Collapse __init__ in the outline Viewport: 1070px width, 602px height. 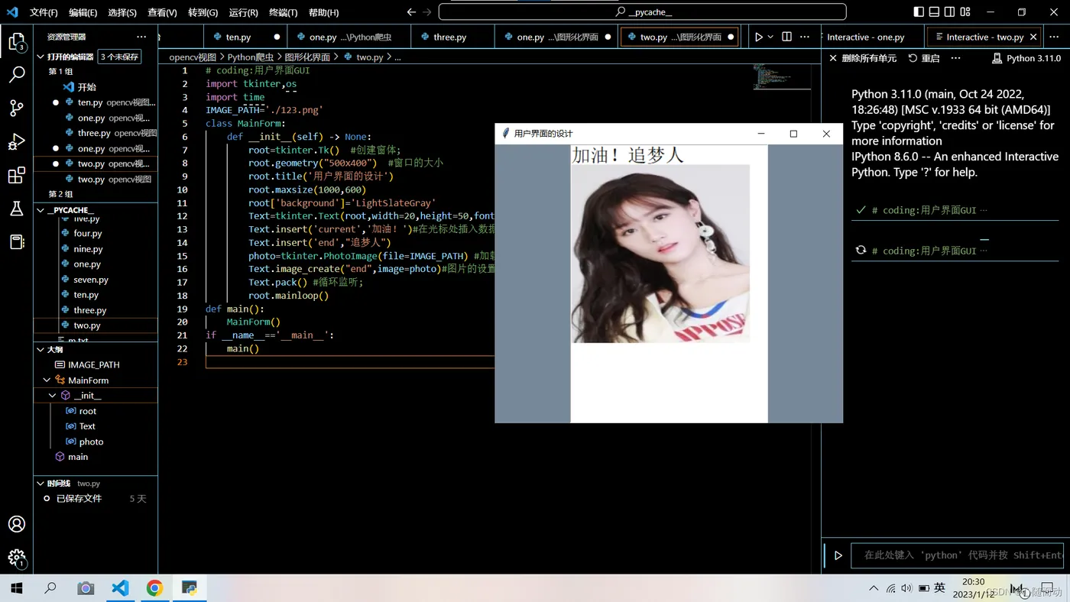(53, 395)
